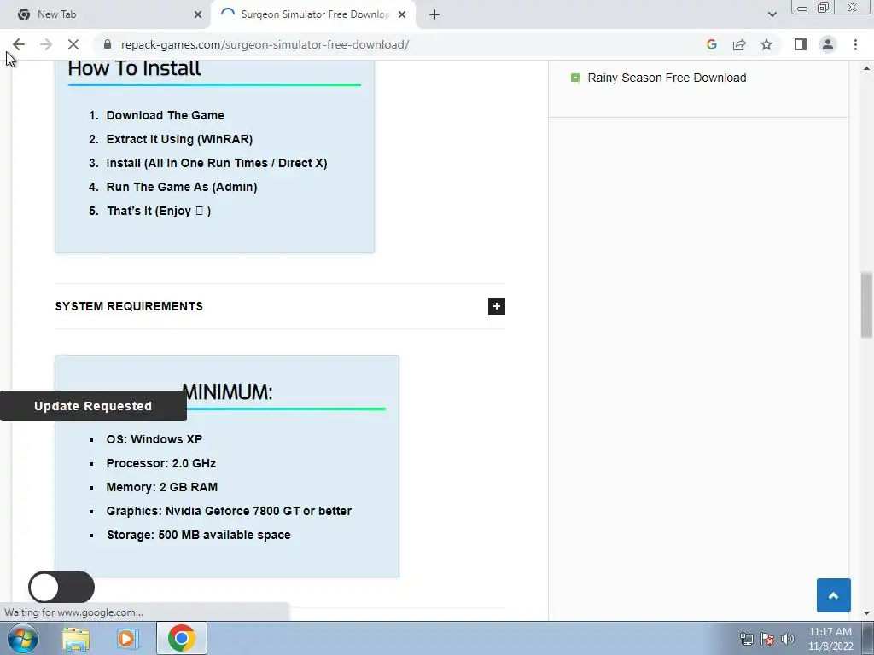The height and width of the screenshot is (655, 874).
Task: Open the tab search dropdown
Action: 772,14
